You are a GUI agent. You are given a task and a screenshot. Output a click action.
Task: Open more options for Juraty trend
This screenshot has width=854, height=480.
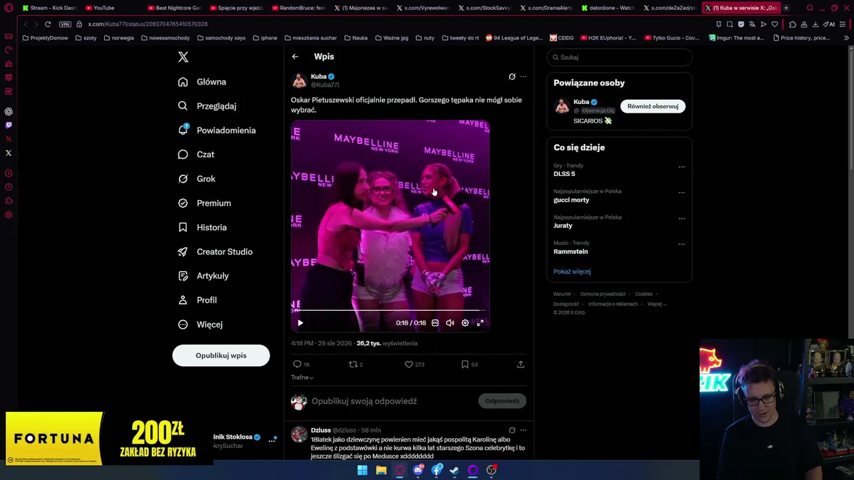(x=681, y=218)
